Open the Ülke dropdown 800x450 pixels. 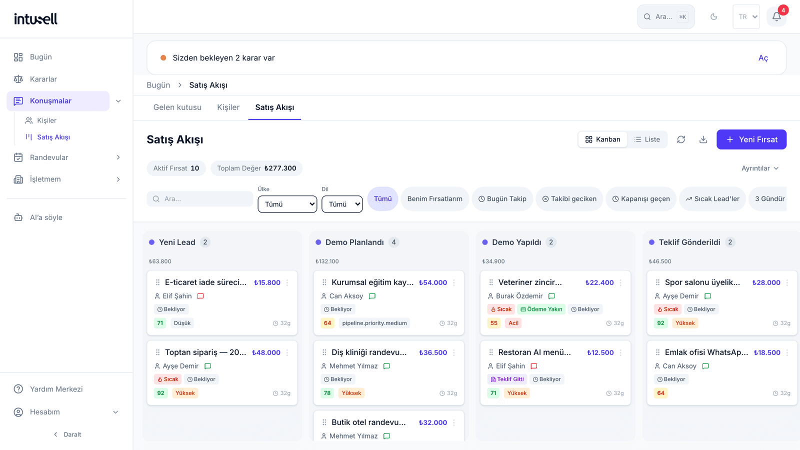(x=287, y=204)
